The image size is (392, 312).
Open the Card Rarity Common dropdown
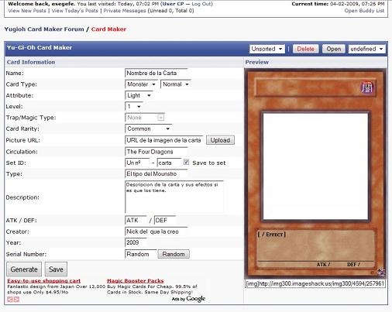point(148,129)
